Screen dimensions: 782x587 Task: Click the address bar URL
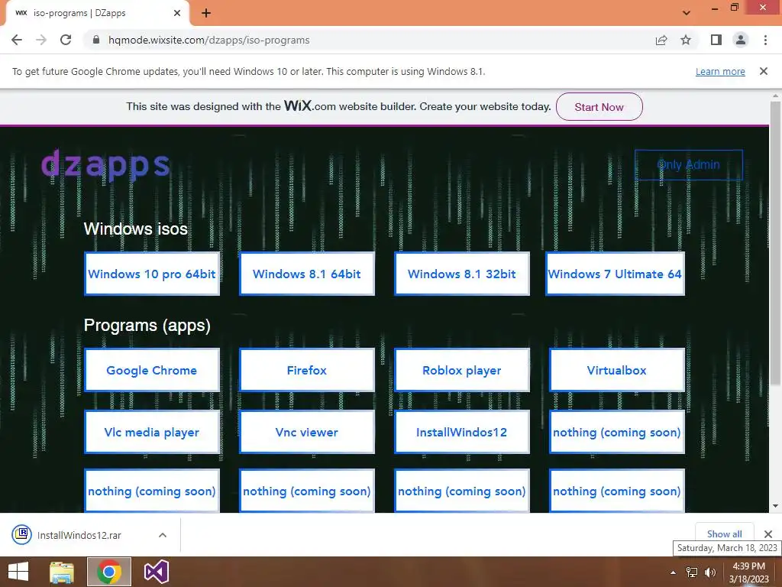pos(209,40)
